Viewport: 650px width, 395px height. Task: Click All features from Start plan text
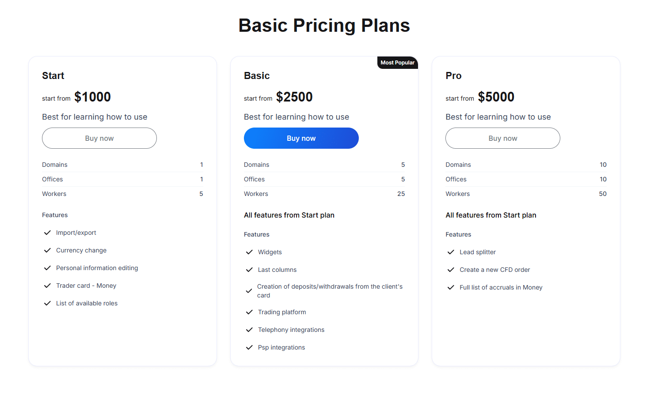coord(289,215)
